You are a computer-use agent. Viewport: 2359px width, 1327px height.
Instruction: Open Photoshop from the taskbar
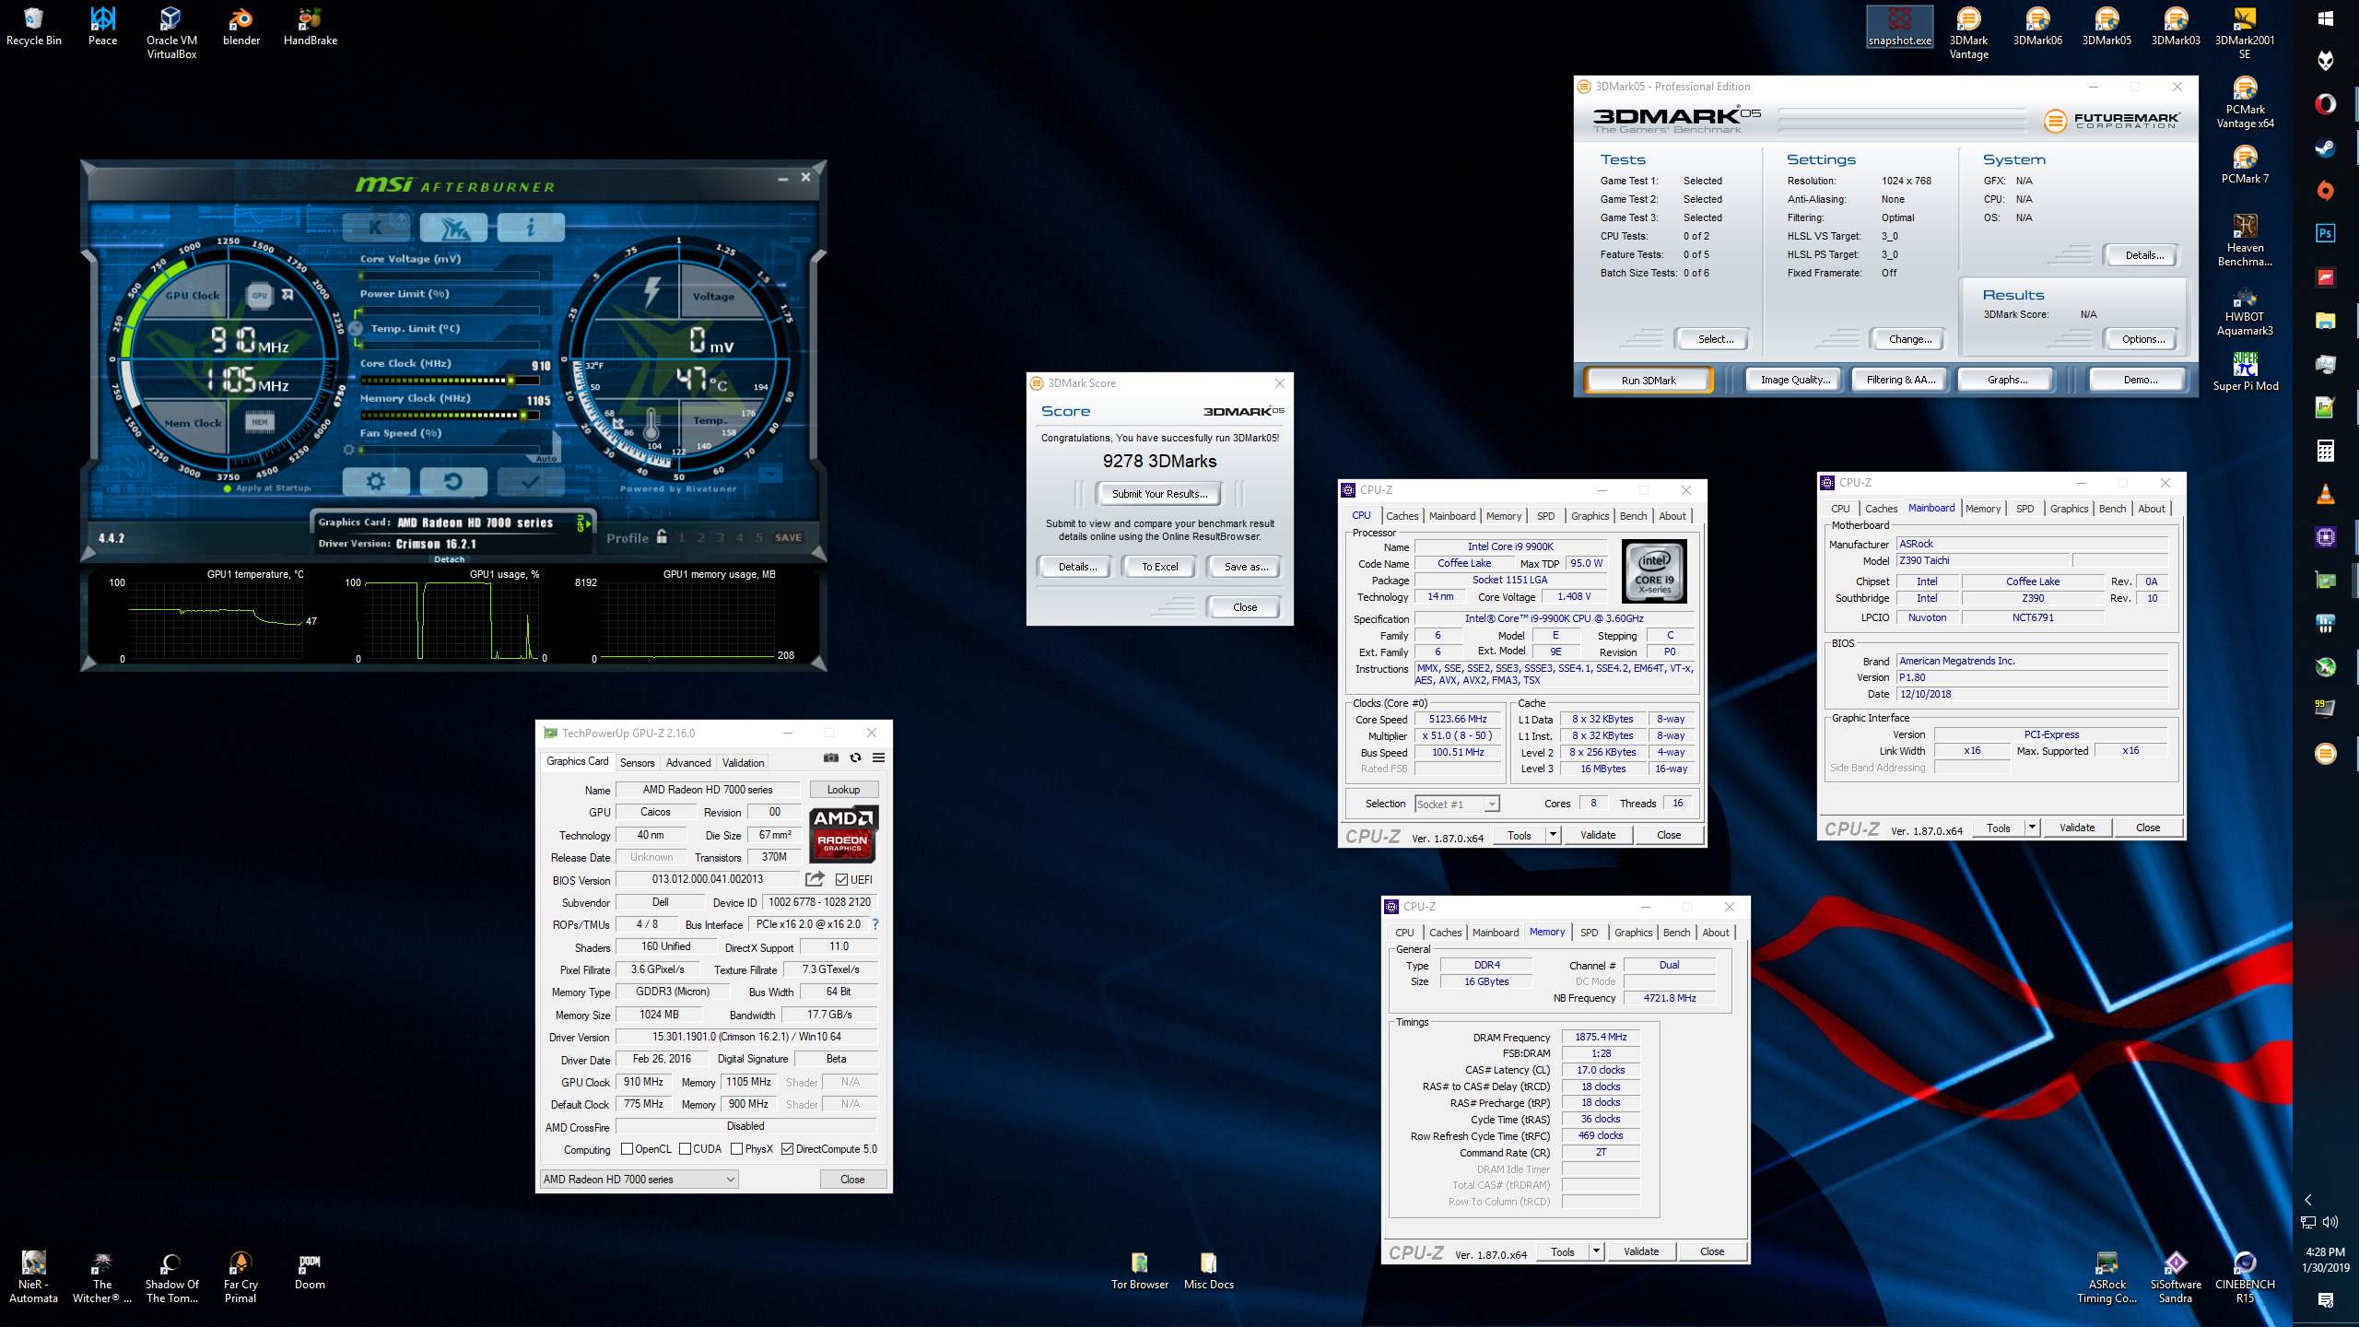tap(2325, 233)
